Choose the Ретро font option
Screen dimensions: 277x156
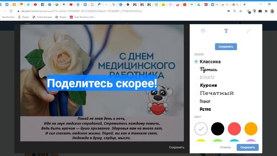tap(205, 109)
